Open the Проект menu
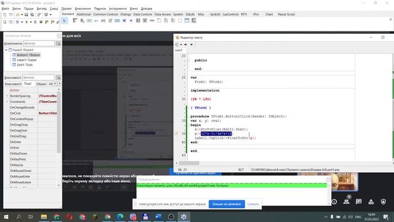 pyautogui.click(x=66, y=9)
